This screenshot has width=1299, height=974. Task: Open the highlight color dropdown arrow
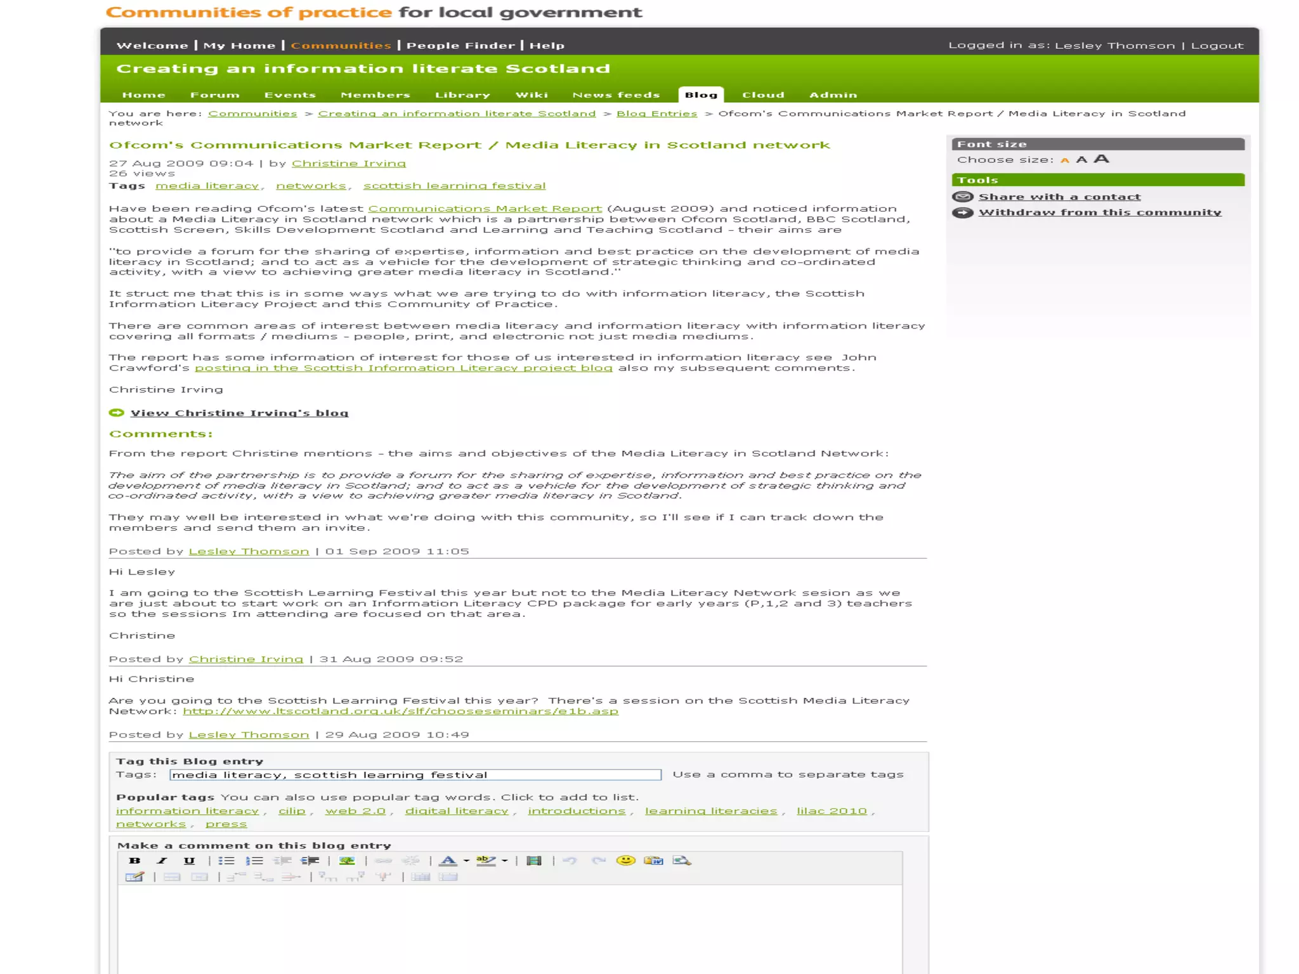505,860
